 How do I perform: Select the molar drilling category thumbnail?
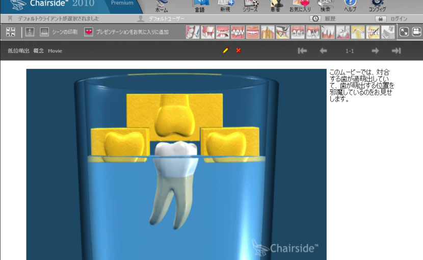click(343, 32)
